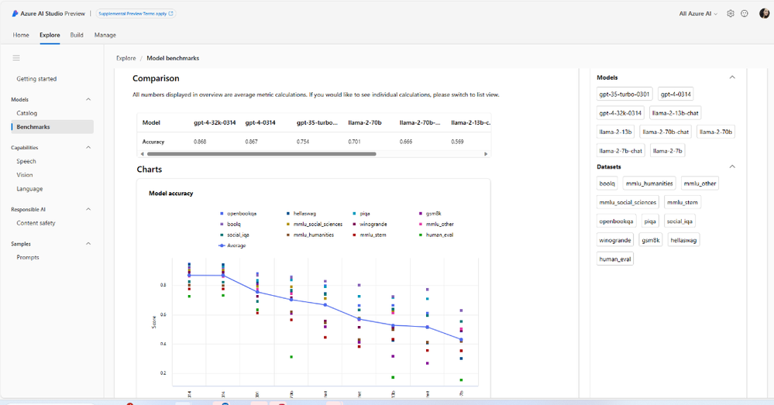Collapse the Samples sidebar section chevron

pos(88,244)
